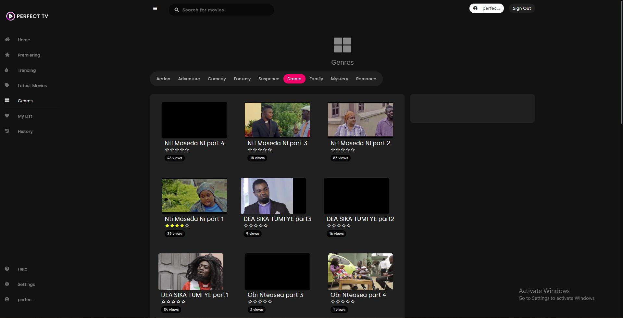Click the Search for movies field
Image resolution: width=623 pixels, height=318 pixels.
(x=221, y=10)
